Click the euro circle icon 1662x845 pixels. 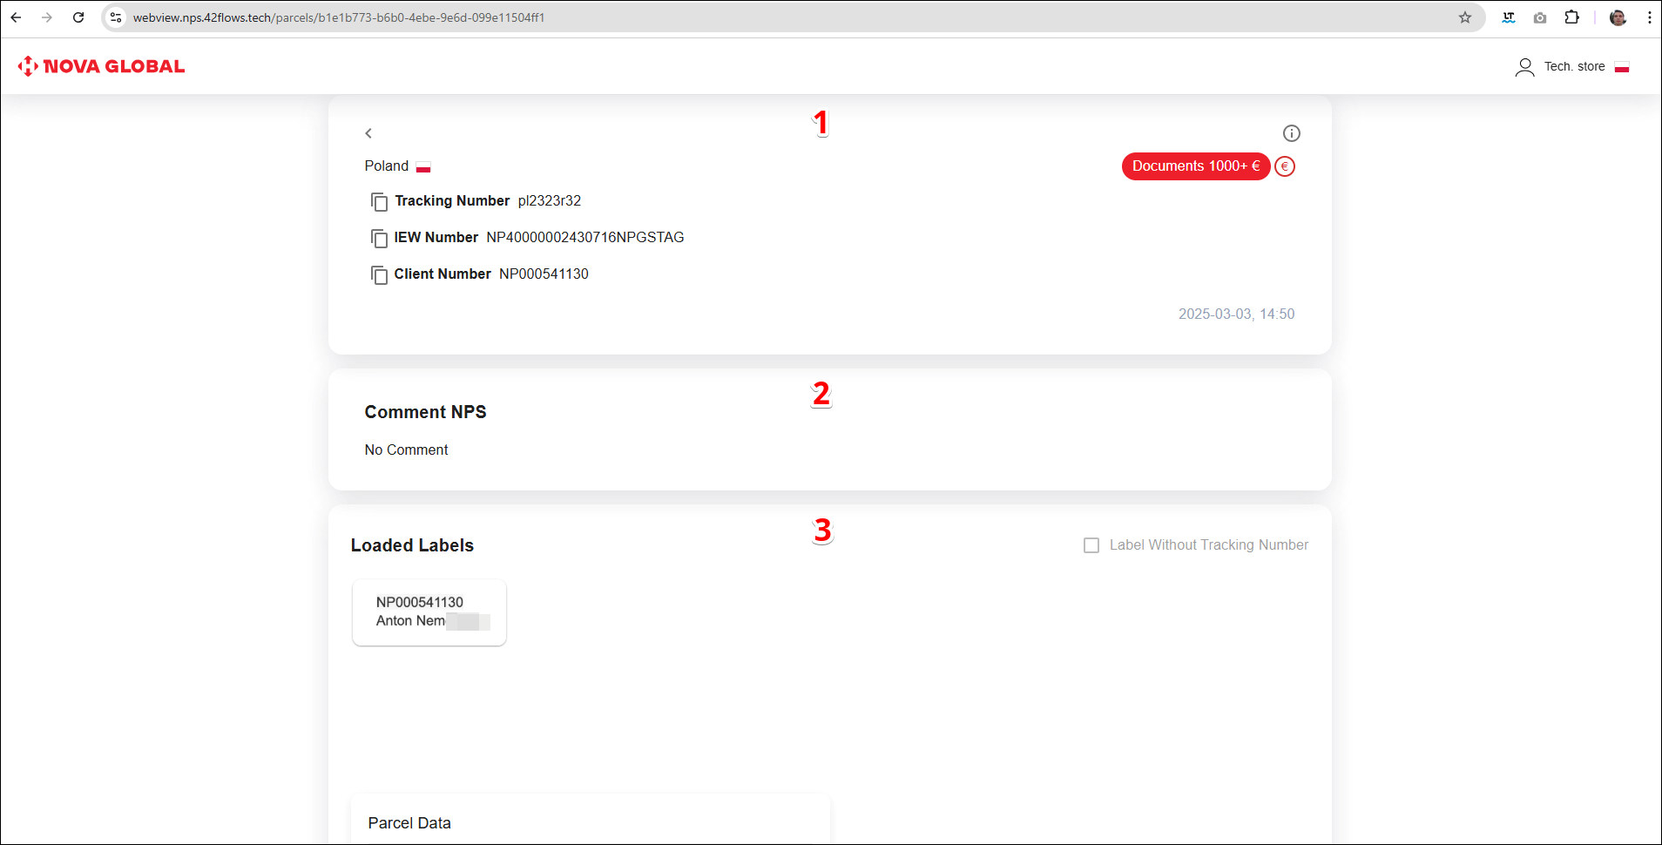(1284, 166)
